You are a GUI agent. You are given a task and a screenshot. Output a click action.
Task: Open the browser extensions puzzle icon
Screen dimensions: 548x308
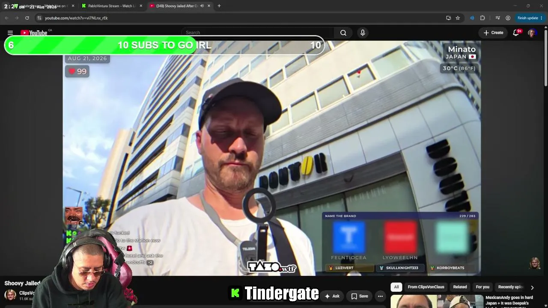pyautogui.click(x=482, y=18)
